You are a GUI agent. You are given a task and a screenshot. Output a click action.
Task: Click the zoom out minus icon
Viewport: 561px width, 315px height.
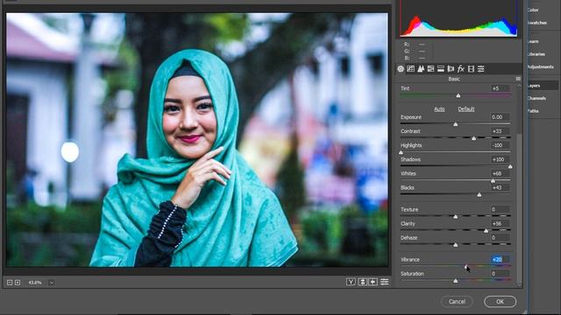click(10, 283)
